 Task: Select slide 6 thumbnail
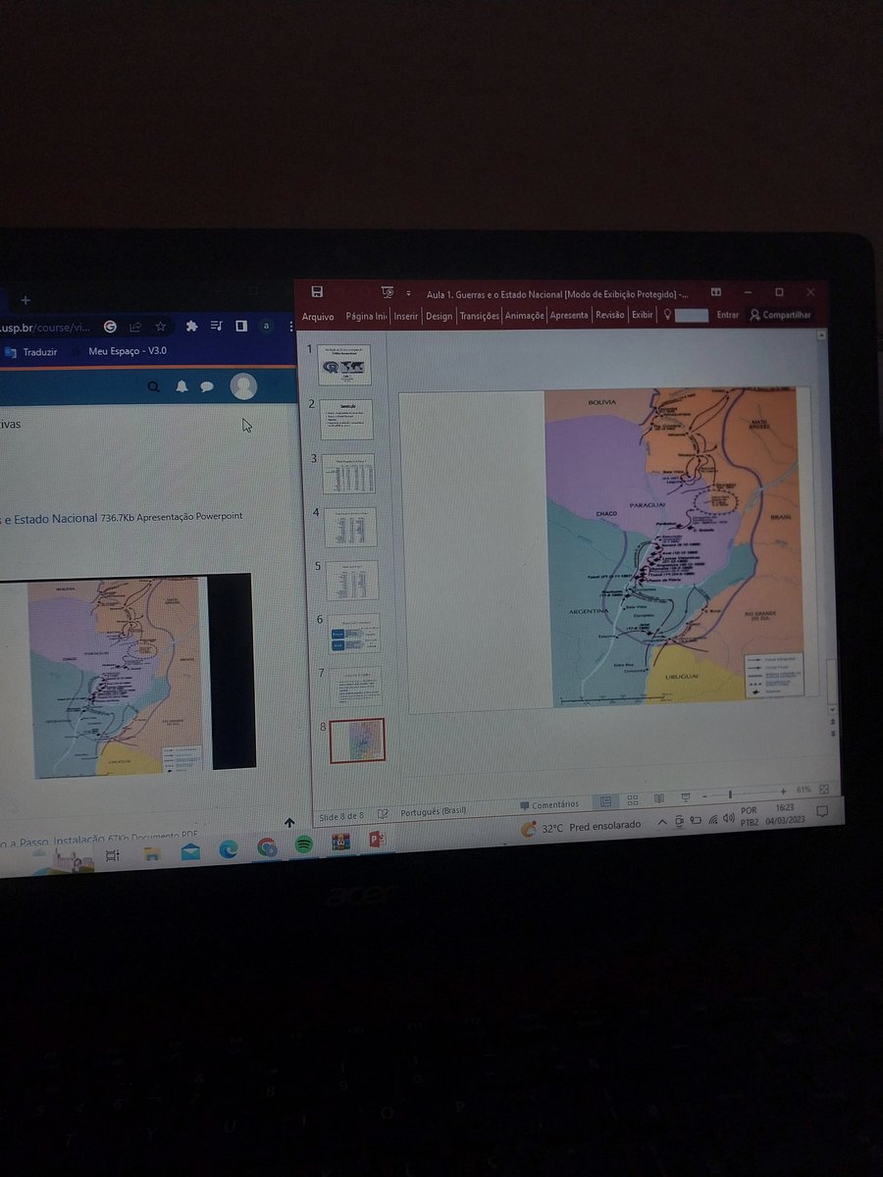pos(353,634)
